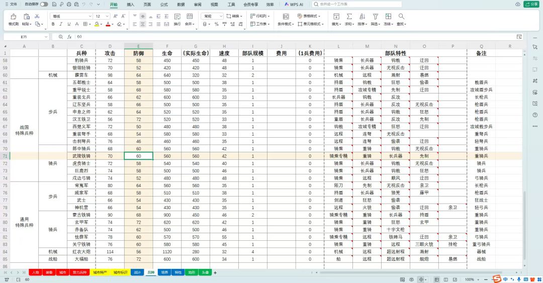Open the 人物 sheet tab
The width and height of the screenshot is (543, 283).
(x=35, y=272)
